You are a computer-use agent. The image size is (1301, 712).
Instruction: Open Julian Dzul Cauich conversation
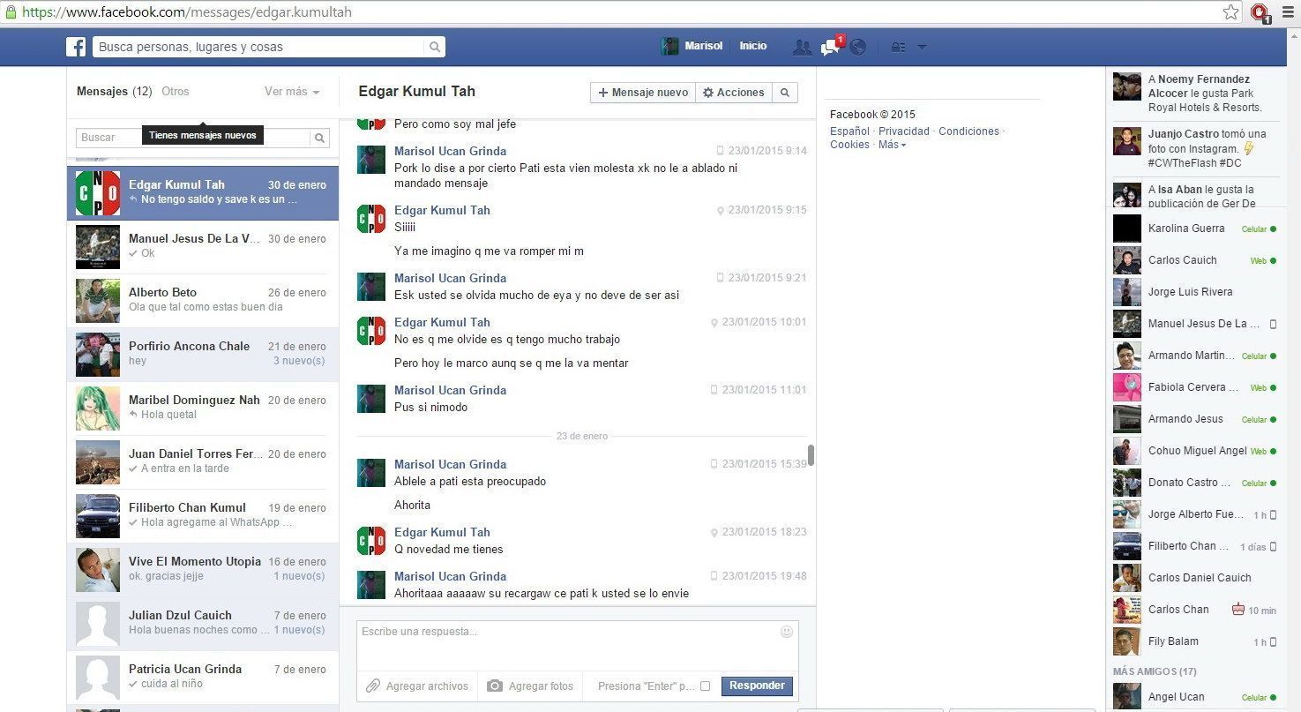point(203,624)
